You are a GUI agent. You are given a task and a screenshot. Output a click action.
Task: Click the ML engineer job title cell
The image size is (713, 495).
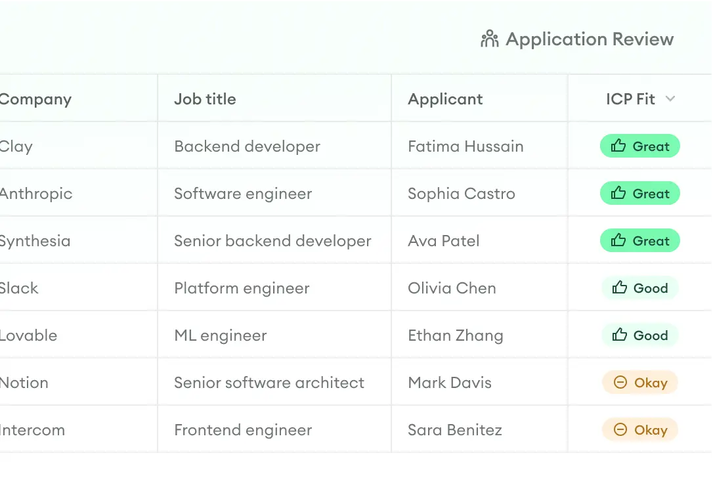click(x=220, y=335)
